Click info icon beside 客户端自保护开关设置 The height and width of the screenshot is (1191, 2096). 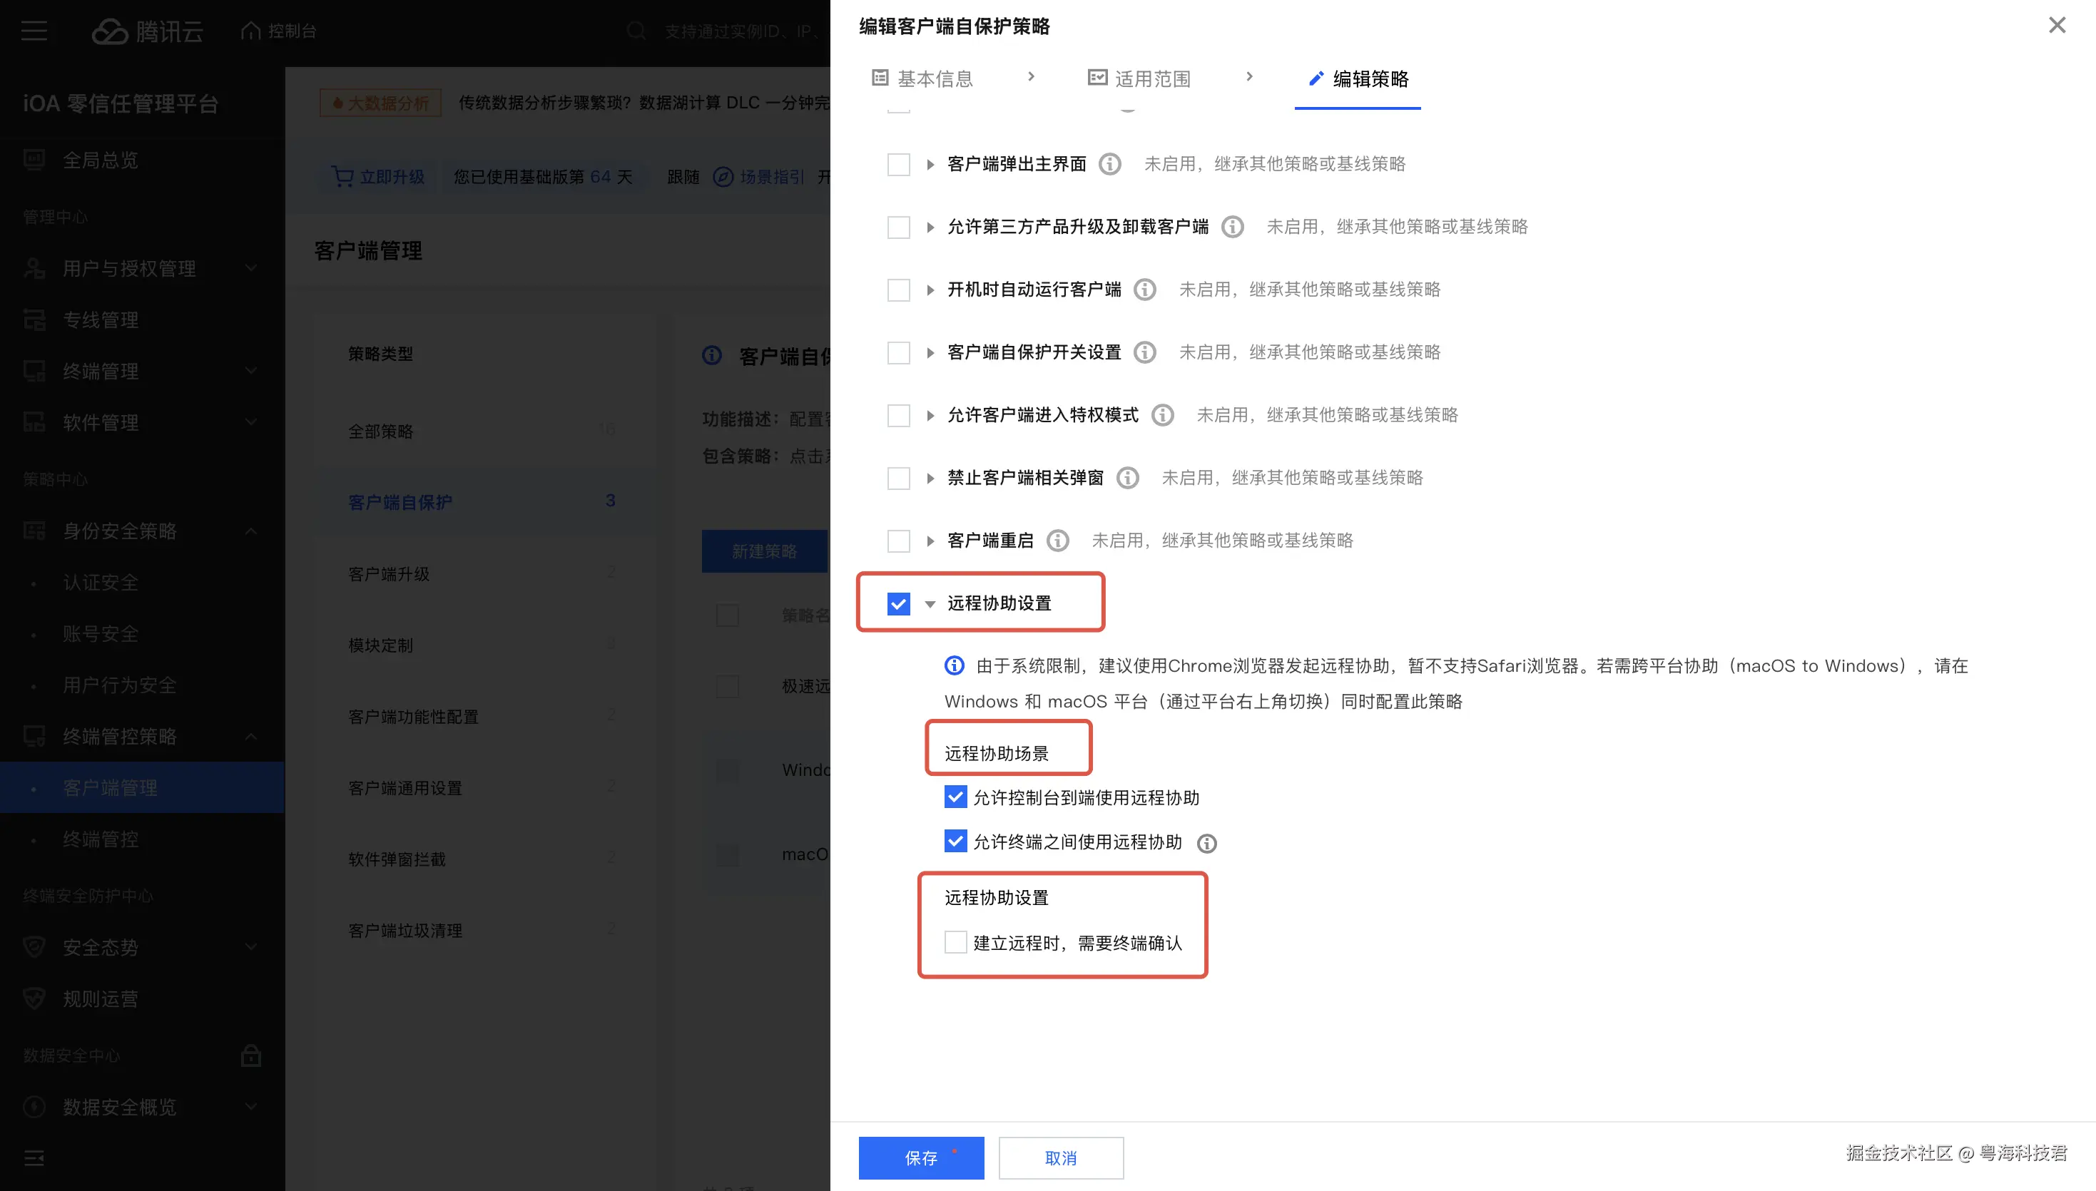[1144, 352]
